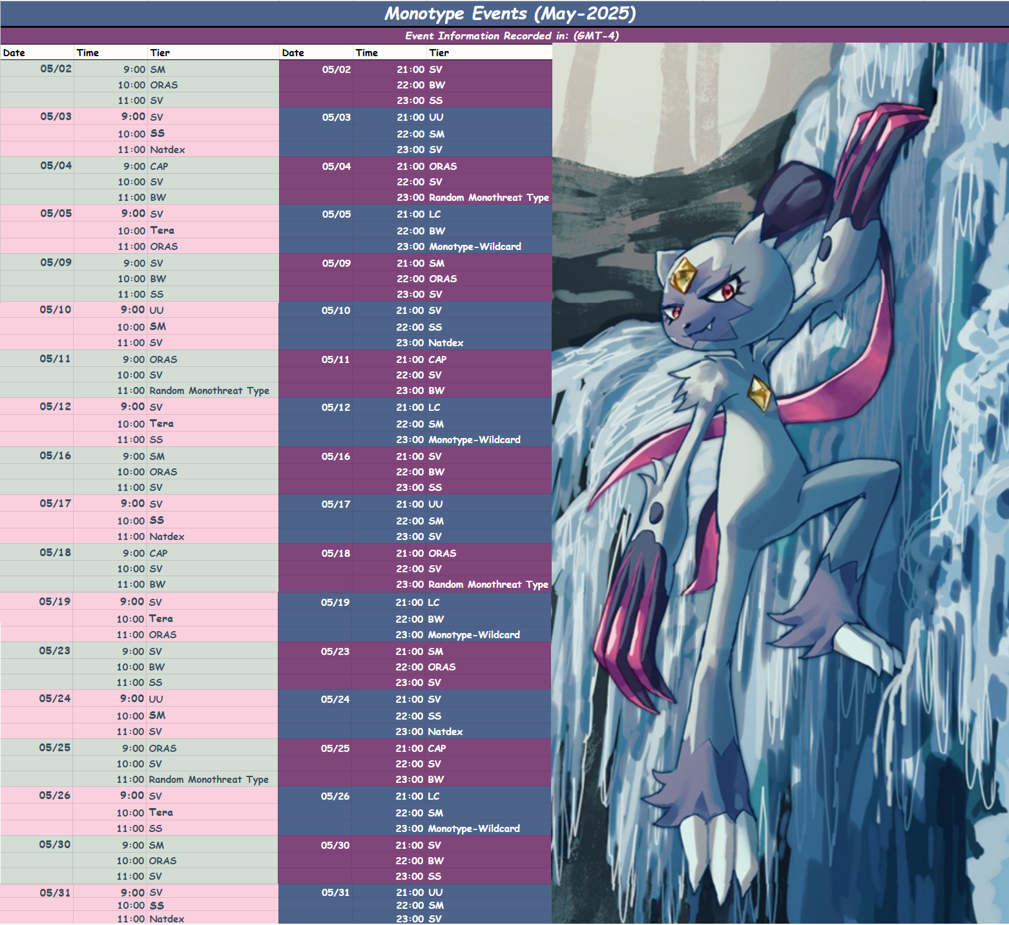Select Random Monothreat Type at 05/11 11:00

(209, 390)
